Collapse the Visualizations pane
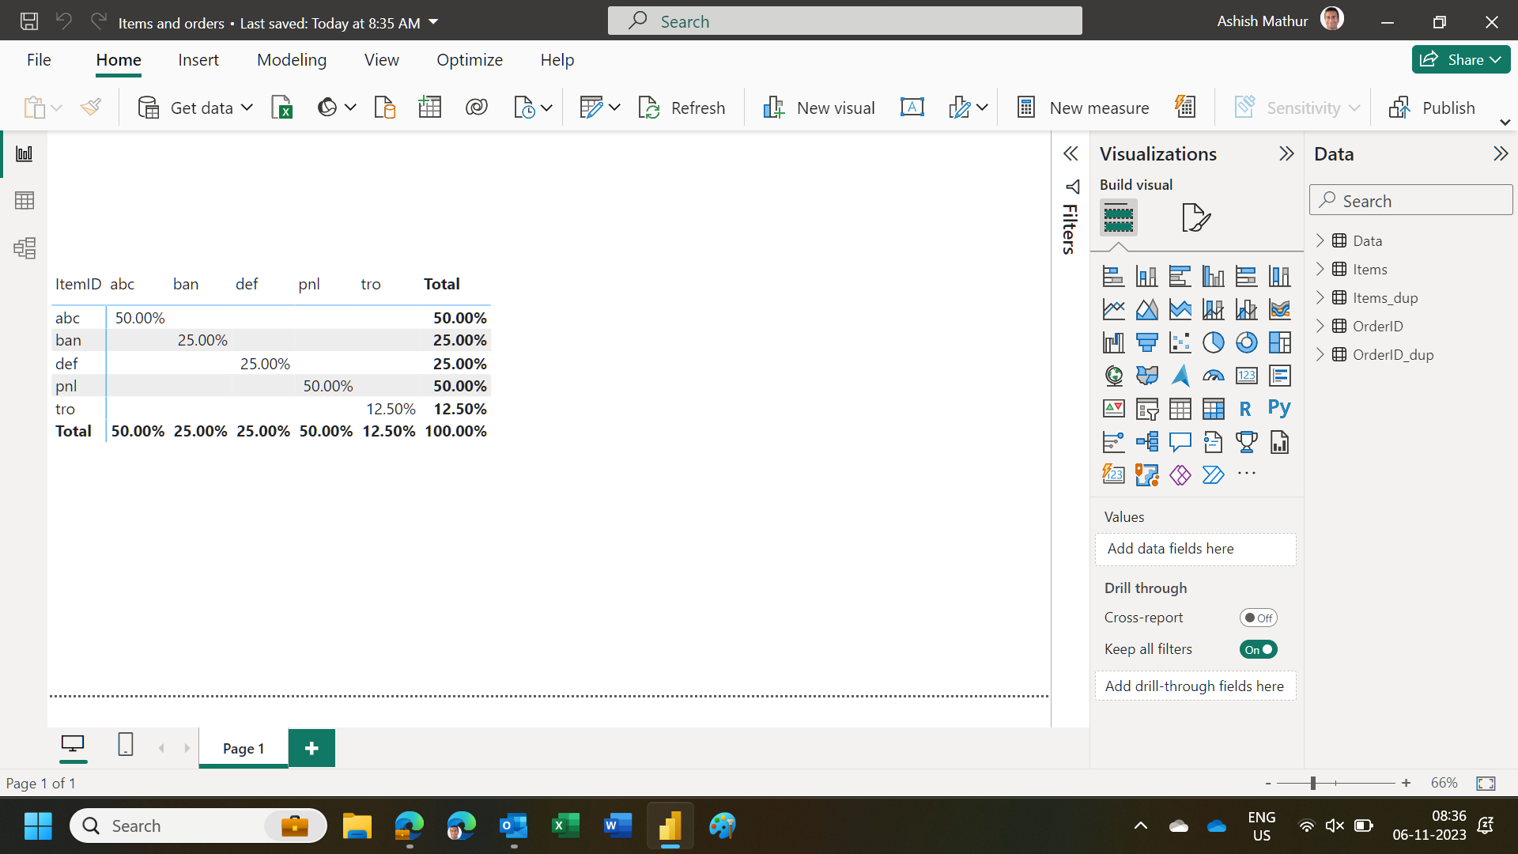This screenshot has width=1518, height=854. 1286,153
